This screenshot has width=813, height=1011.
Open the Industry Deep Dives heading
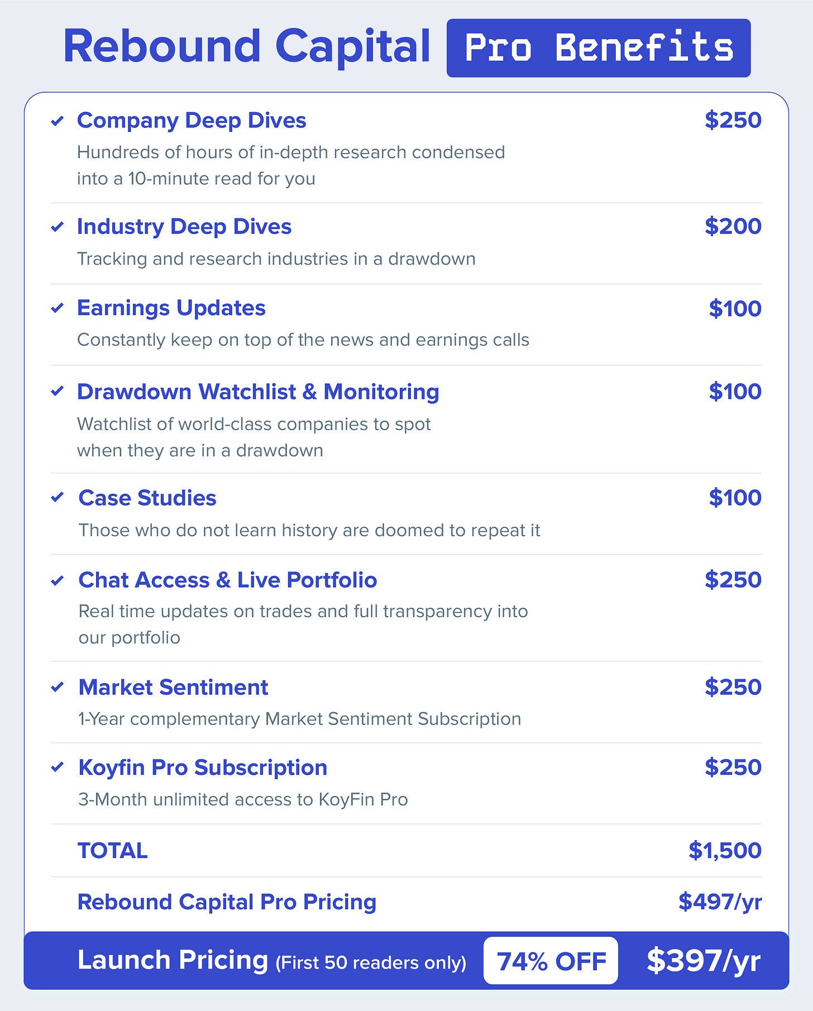pyautogui.click(x=184, y=227)
